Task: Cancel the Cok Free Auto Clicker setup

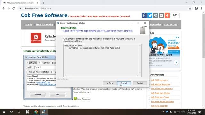Action: (x=140, y=83)
